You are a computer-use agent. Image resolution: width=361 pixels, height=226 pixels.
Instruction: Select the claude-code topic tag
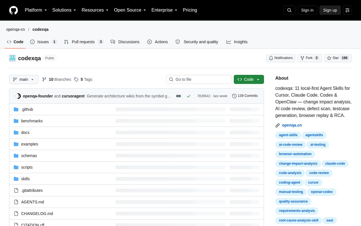tap(335, 164)
